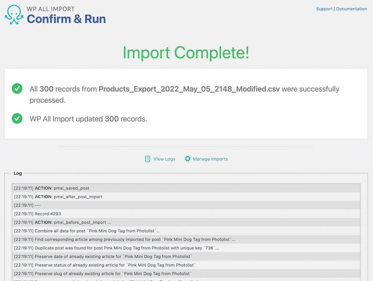Viewport: 373px width, 281px height.
Task: Select the 'Preserve slug of already existing article' line
Action: click(186, 274)
